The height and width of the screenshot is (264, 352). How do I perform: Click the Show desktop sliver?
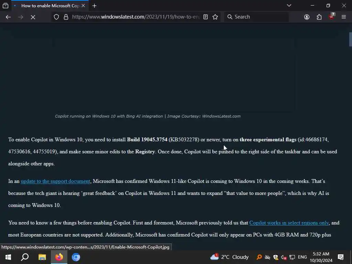point(351,257)
